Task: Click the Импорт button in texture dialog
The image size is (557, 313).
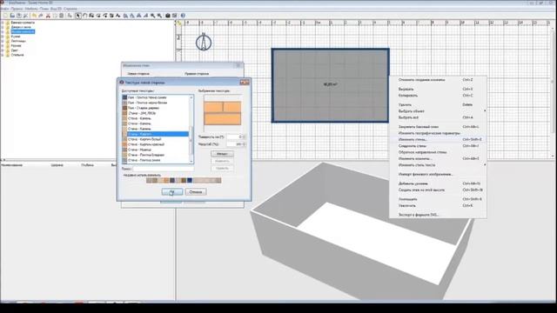Action: click(222, 154)
